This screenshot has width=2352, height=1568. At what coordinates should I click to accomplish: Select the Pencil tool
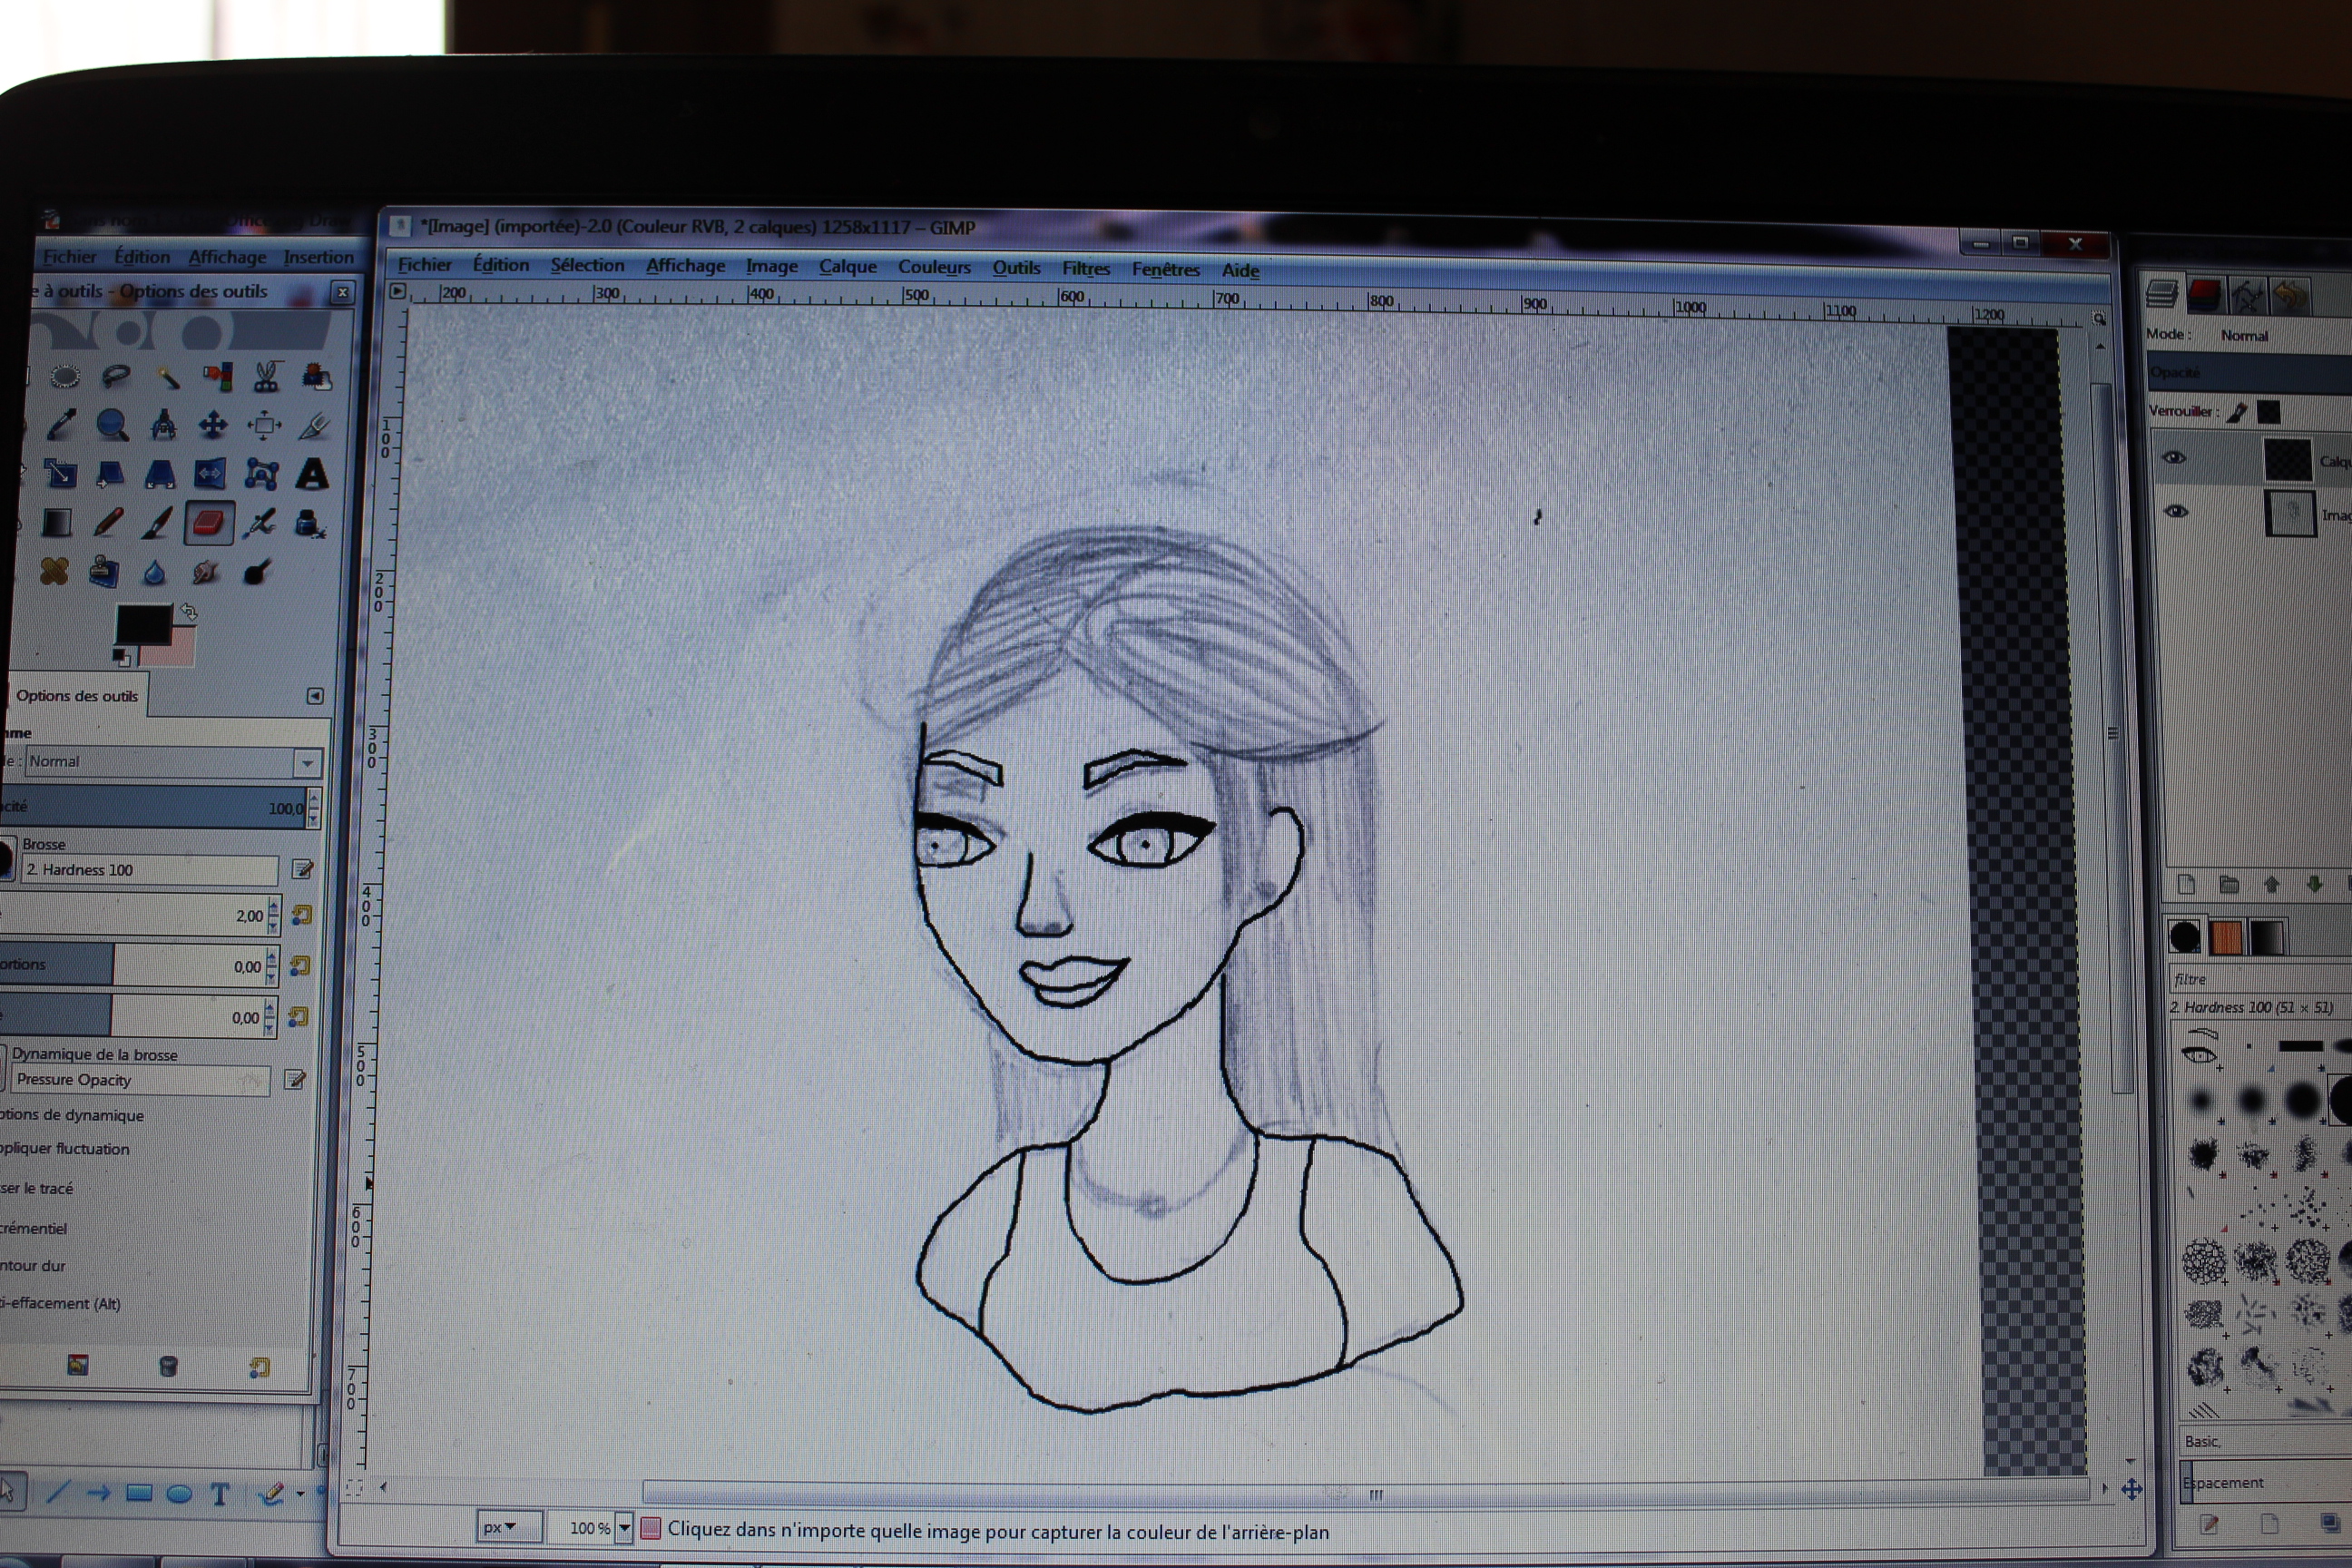(x=108, y=523)
